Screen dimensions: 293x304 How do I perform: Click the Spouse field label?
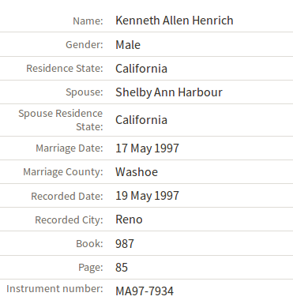click(85, 92)
